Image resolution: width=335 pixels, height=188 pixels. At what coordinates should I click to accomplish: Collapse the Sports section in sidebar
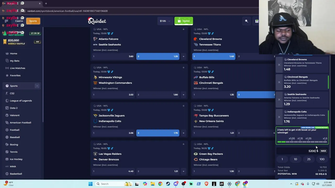(37, 86)
